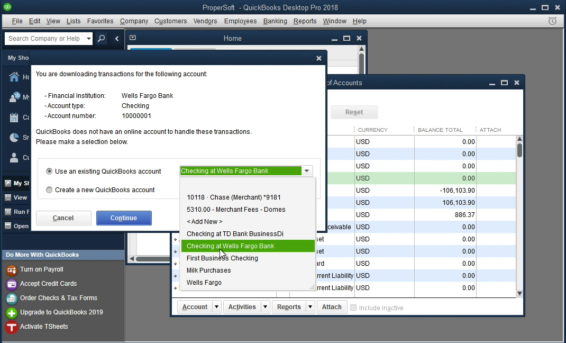Image resolution: width=566 pixels, height=343 pixels.
Task: Open the Calendar icon in sidebar
Action: pos(14,118)
